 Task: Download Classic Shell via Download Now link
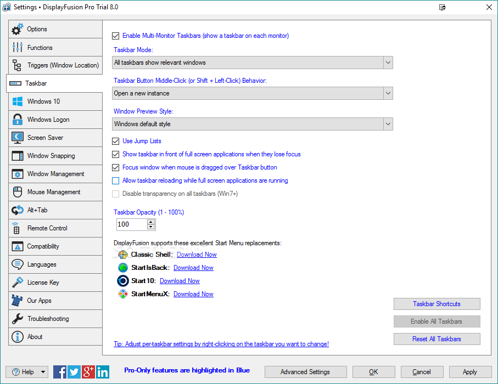[x=197, y=255]
